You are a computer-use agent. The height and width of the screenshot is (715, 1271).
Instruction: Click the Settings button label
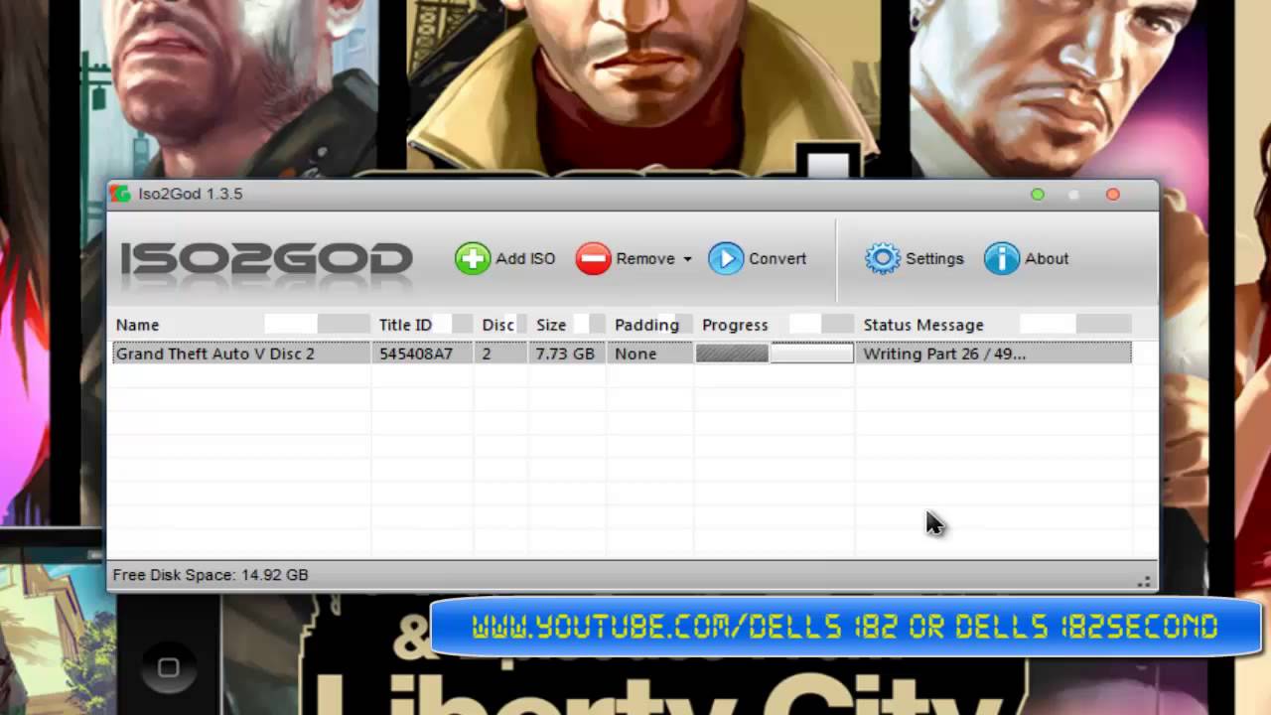click(x=934, y=258)
